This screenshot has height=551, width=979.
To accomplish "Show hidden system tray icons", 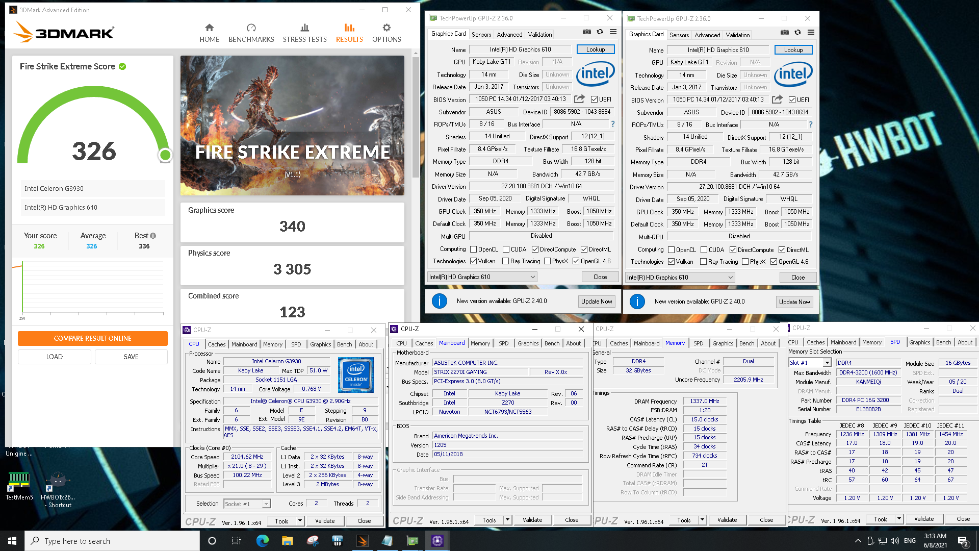I will [858, 541].
